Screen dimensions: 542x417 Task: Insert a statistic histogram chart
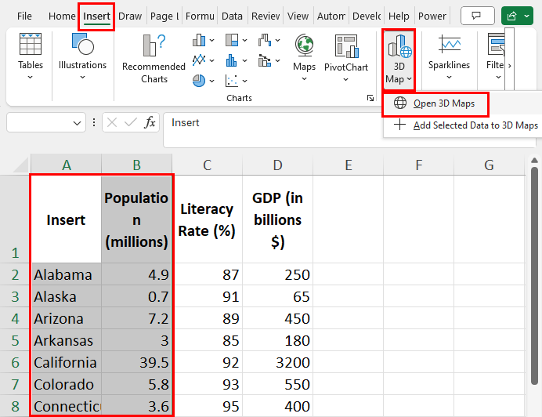(x=231, y=60)
